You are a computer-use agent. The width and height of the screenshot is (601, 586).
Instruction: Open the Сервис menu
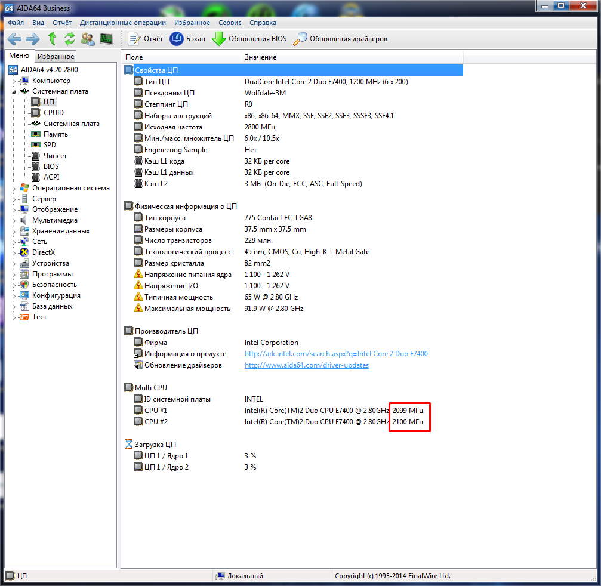pos(230,23)
